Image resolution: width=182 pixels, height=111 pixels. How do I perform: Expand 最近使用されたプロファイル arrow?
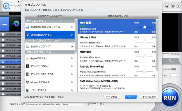[72, 27]
